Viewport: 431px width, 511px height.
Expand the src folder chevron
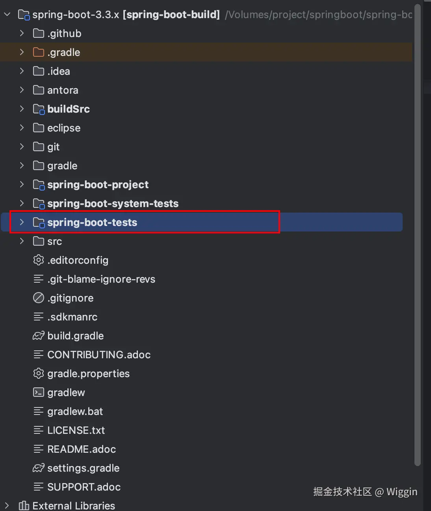pos(22,241)
